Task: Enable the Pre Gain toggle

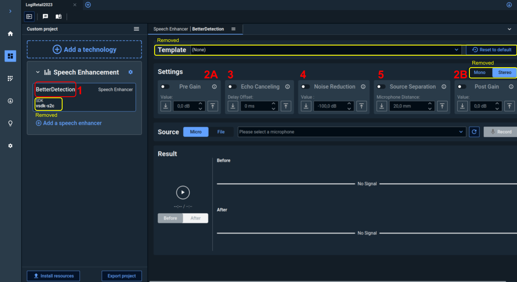Action: point(165,87)
